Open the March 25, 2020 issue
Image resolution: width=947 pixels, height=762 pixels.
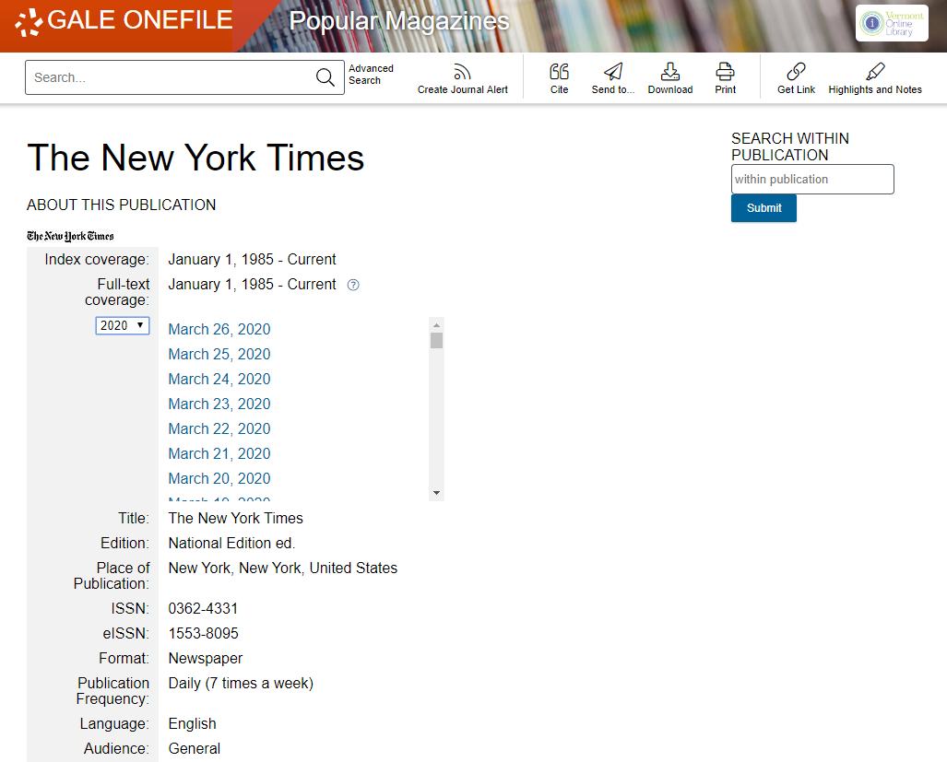[219, 354]
